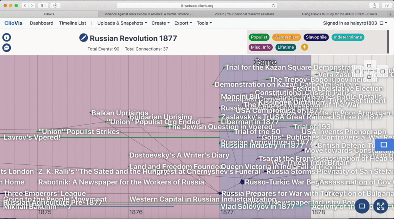This screenshot has width=394, height=219.
Task: Click the ClioVis logo link
Action: (13, 23)
